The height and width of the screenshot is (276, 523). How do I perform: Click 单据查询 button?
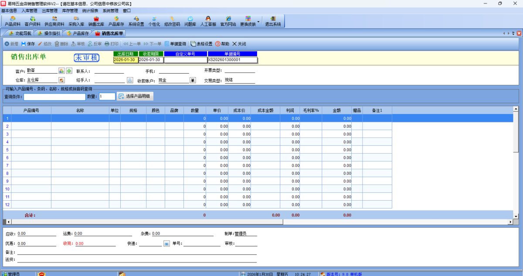175,44
